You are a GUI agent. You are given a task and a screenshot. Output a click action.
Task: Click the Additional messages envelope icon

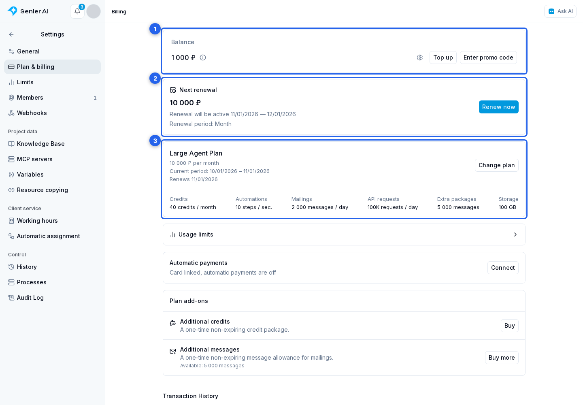(x=173, y=351)
